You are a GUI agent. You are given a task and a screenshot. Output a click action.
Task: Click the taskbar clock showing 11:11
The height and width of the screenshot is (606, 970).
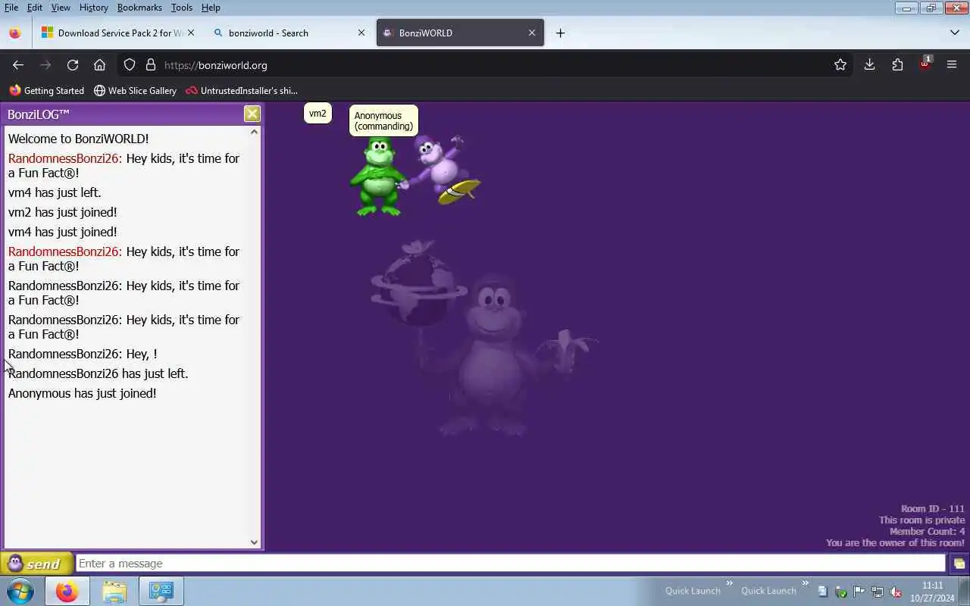click(932, 592)
